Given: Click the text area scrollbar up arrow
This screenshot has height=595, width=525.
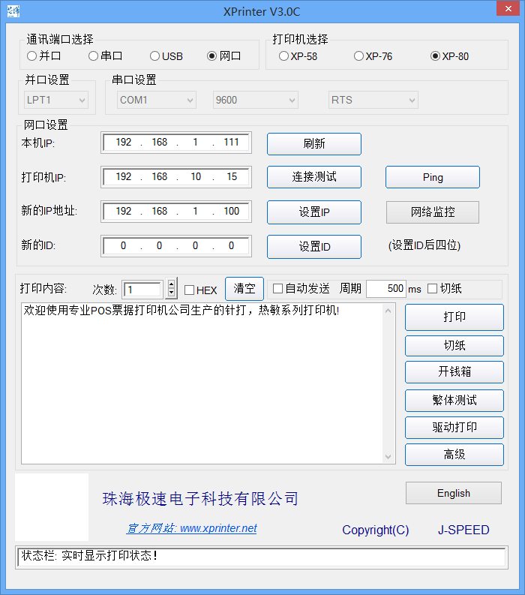Looking at the screenshot, I should tap(388, 311).
